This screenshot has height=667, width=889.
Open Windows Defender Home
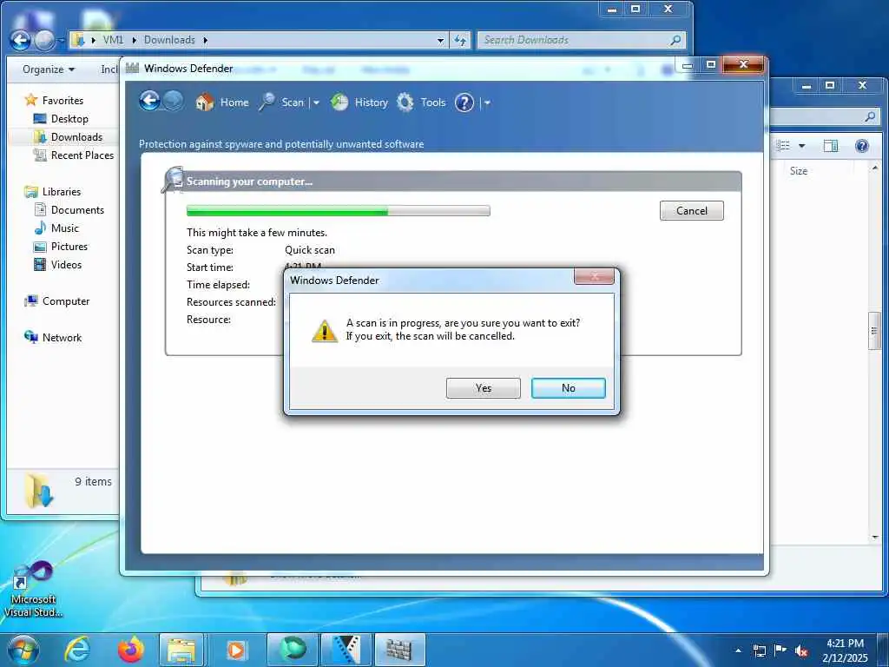click(x=221, y=102)
